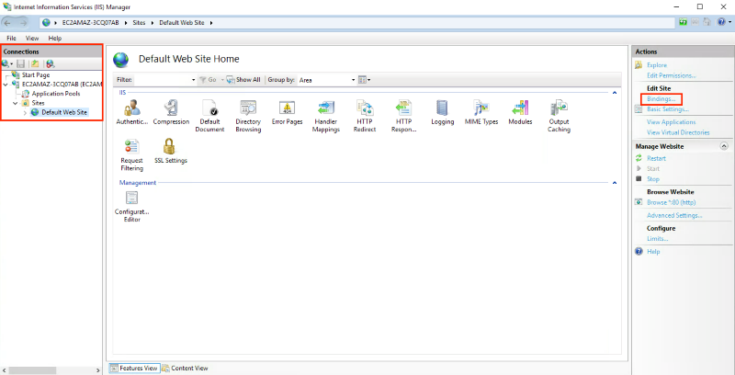Open the Group by dropdown
Screen dimensions: 735x375
point(326,80)
